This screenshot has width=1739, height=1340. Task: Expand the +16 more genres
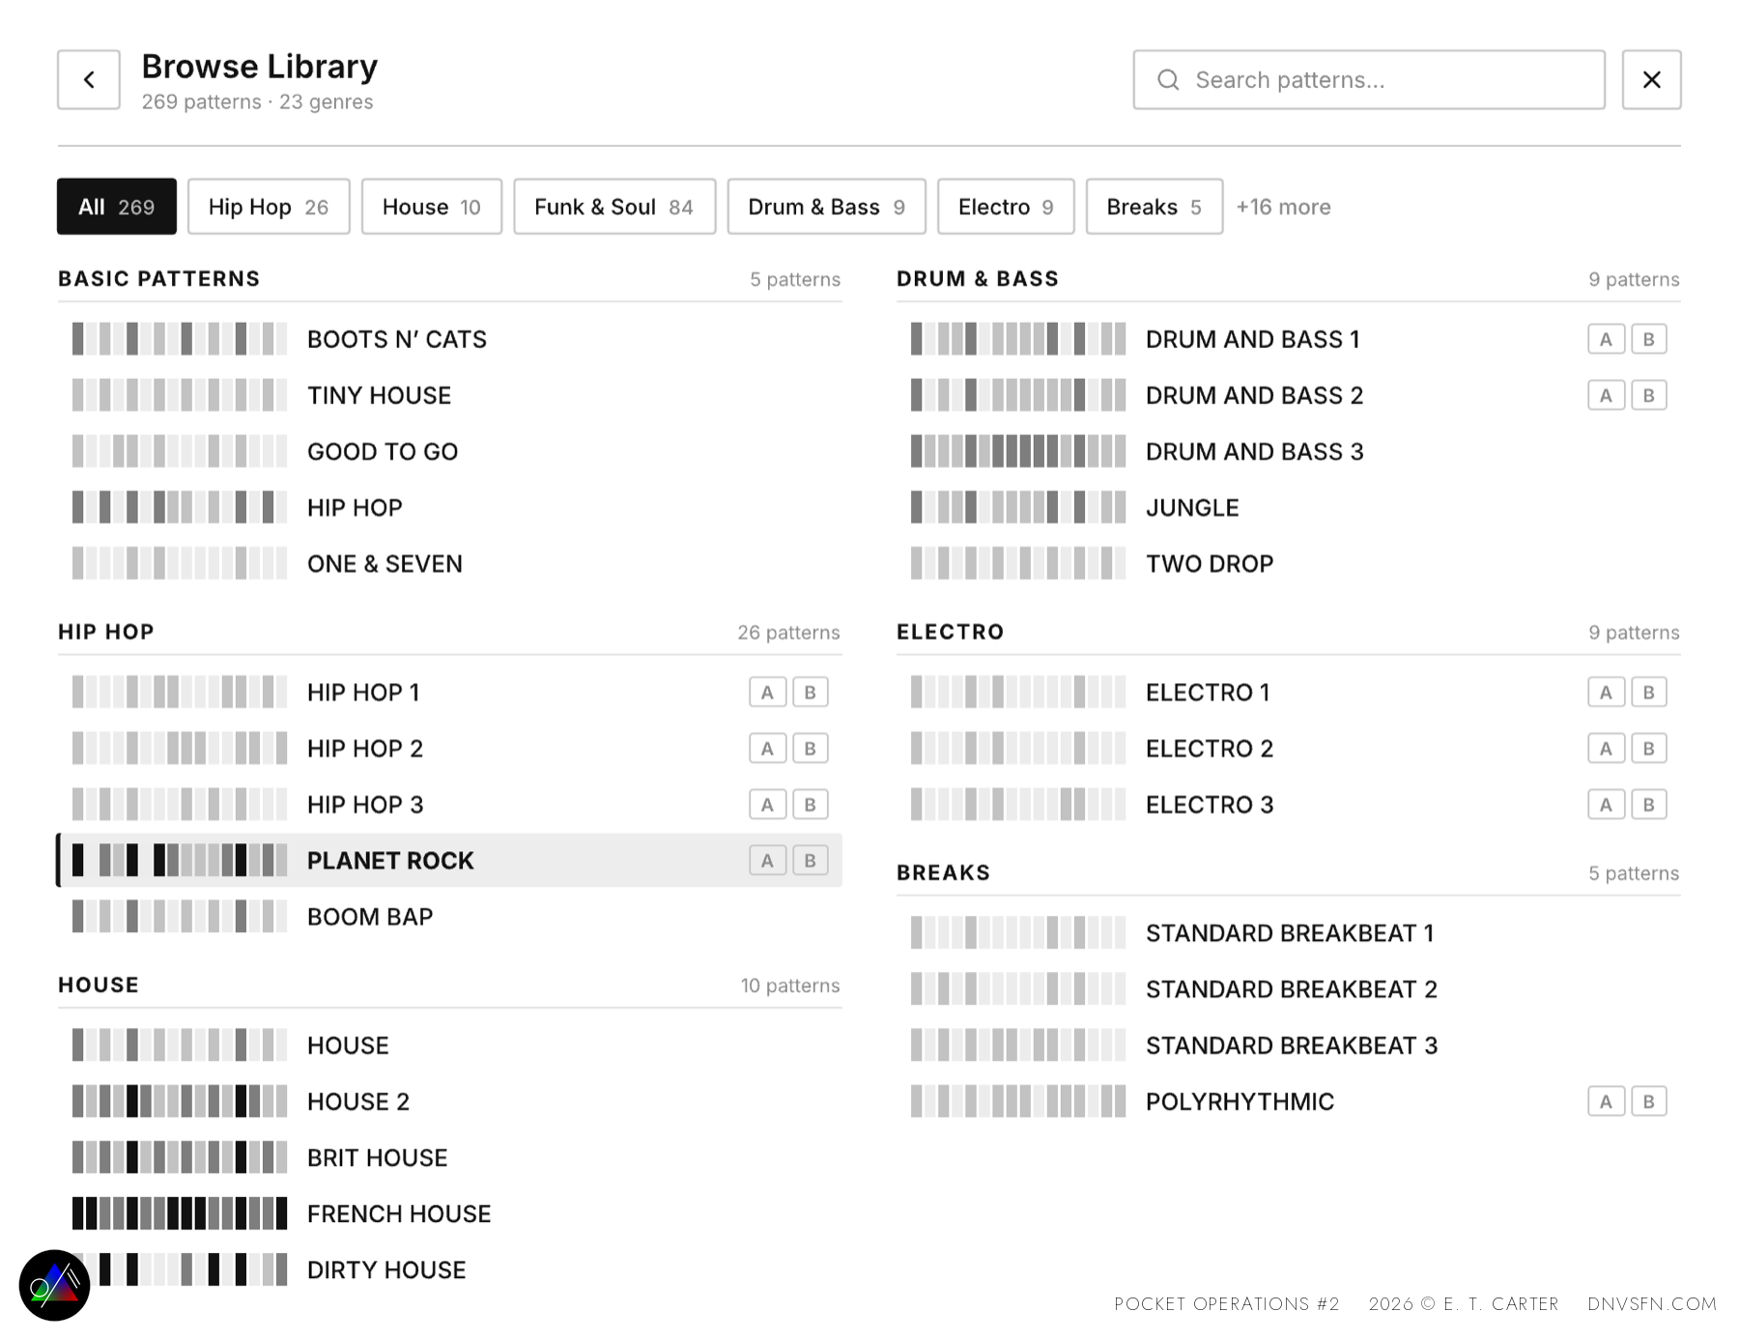(x=1283, y=207)
